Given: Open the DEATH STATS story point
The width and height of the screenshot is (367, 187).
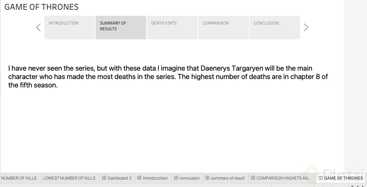Looking at the screenshot, I should click(172, 28).
